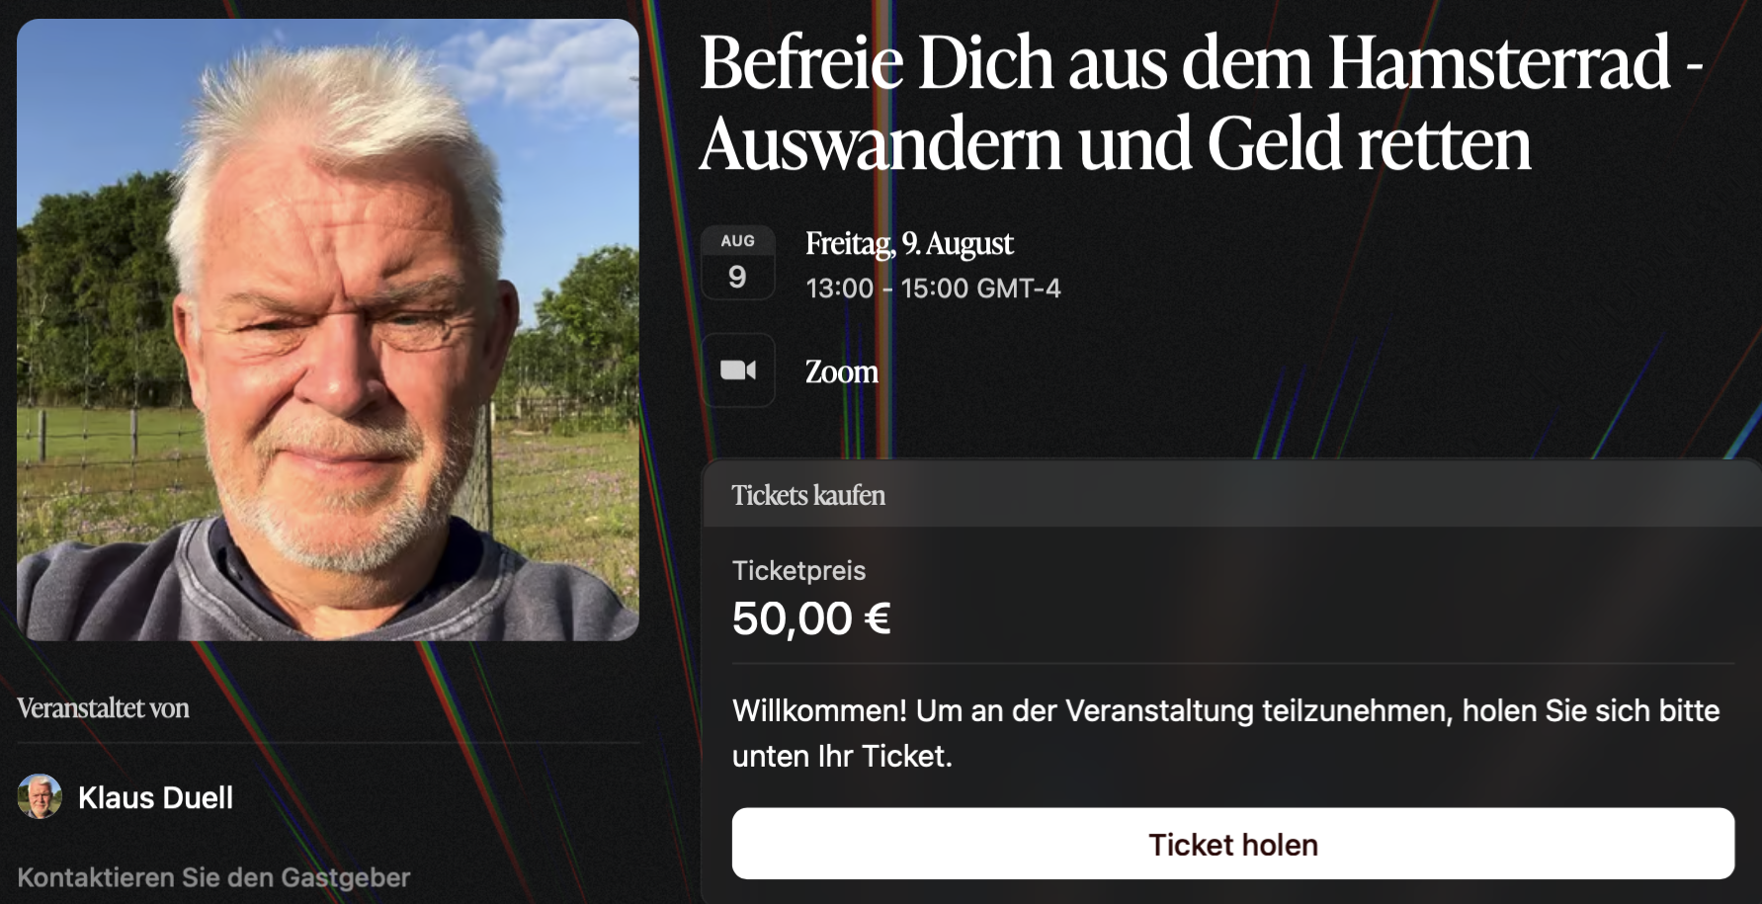Click Klaus Duell's small avatar icon
Viewport: 1762px width, 904px height.
point(40,796)
